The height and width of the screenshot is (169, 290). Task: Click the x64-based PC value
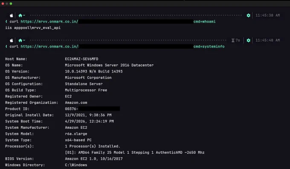pos(78,140)
